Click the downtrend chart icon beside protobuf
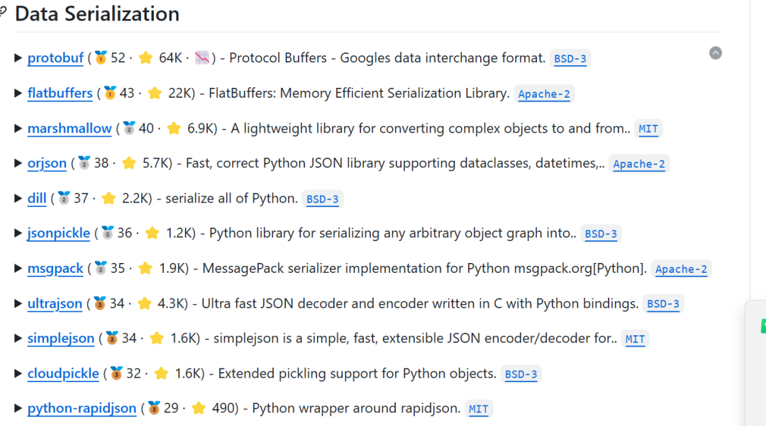Image resolution: width=766 pixels, height=426 pixels. 203,58
